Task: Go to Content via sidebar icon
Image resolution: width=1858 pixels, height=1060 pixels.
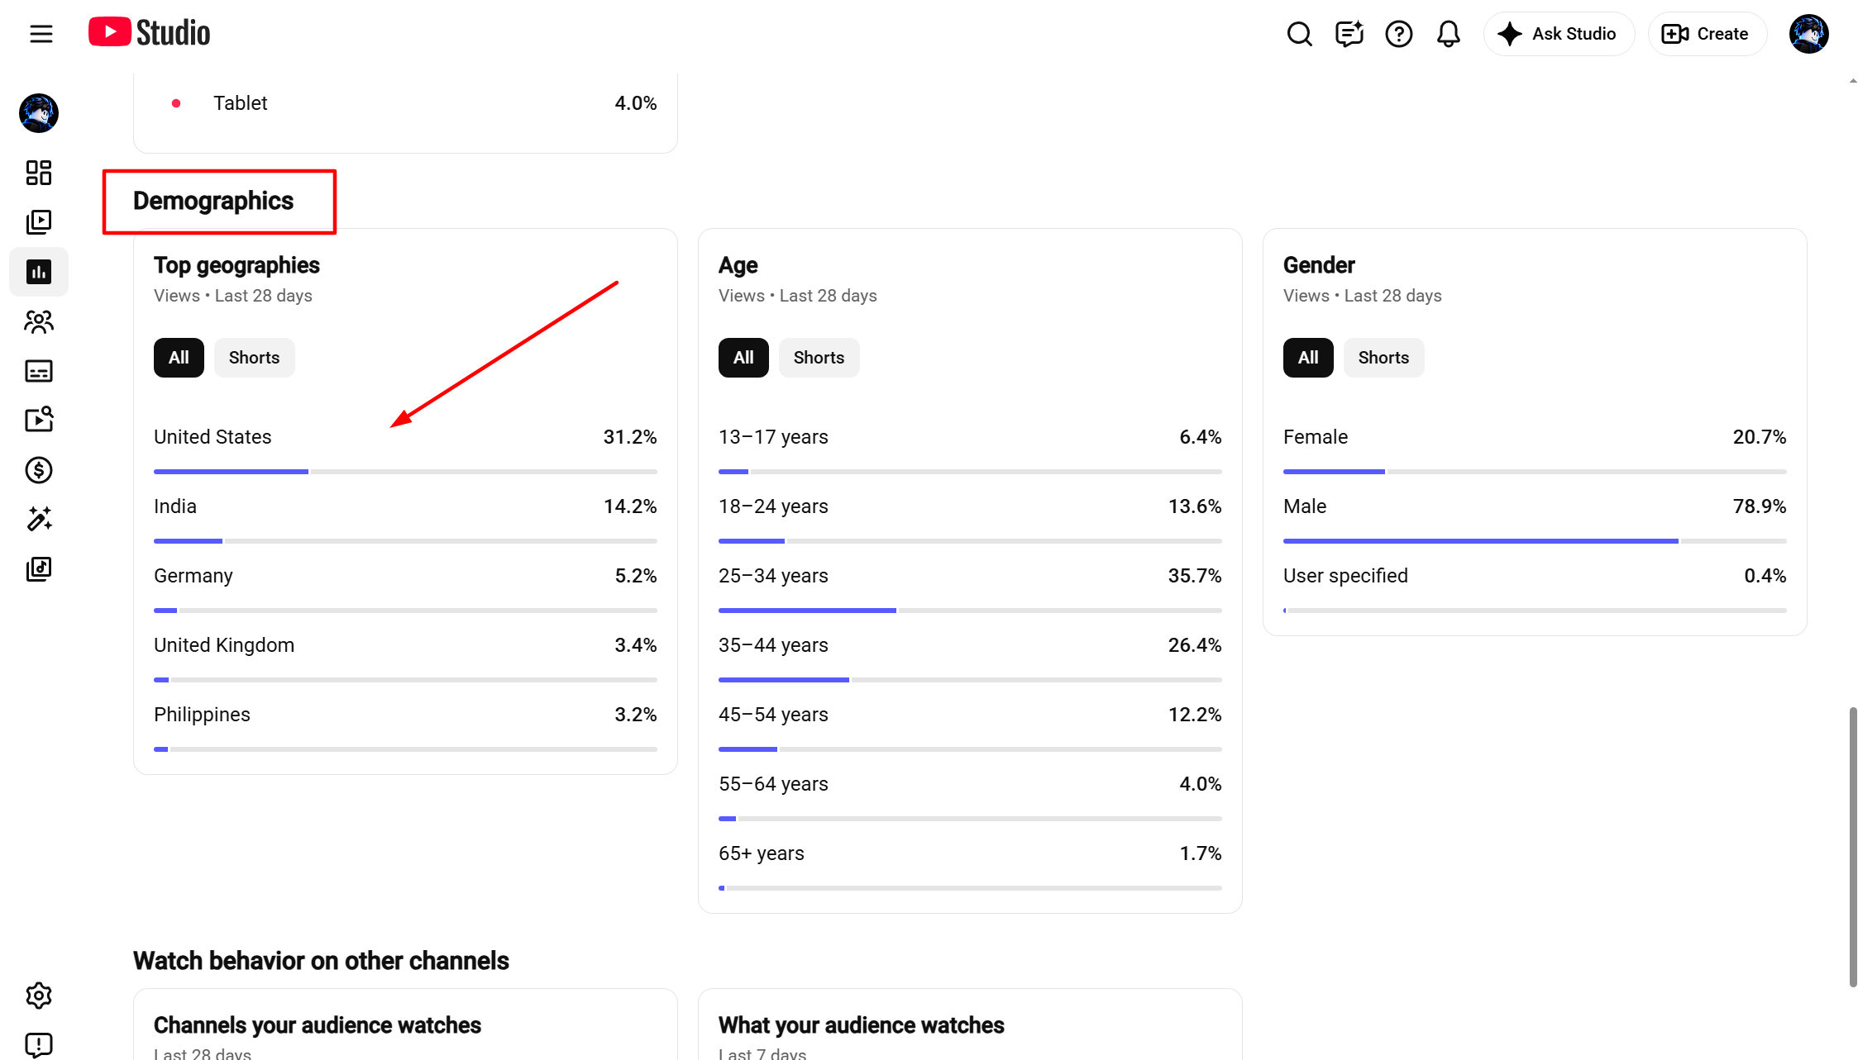Action: (39, 222)
